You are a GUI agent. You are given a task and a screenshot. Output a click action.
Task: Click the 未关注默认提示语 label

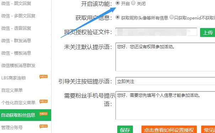coord(88,47)
